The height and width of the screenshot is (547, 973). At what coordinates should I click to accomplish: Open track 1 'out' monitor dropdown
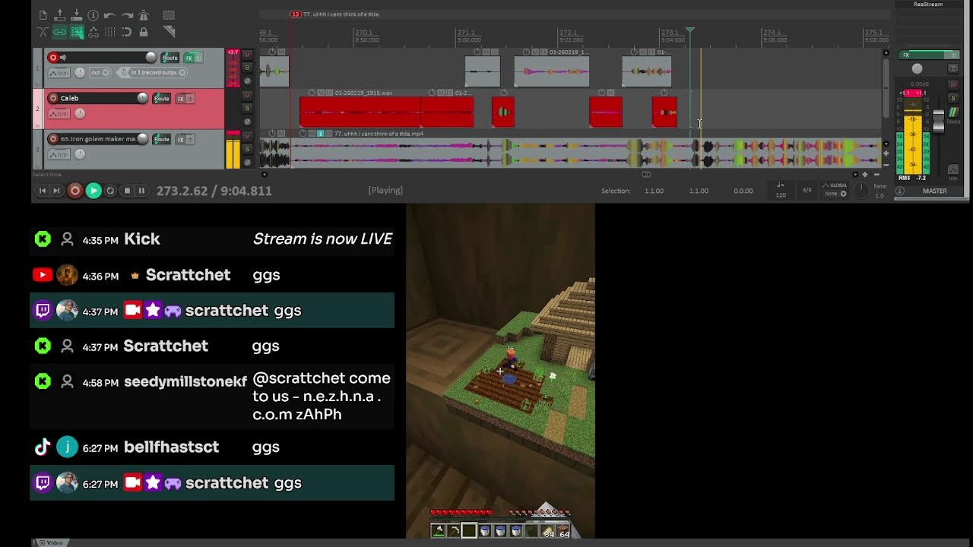pyautogui.click(x=100, y=73)
